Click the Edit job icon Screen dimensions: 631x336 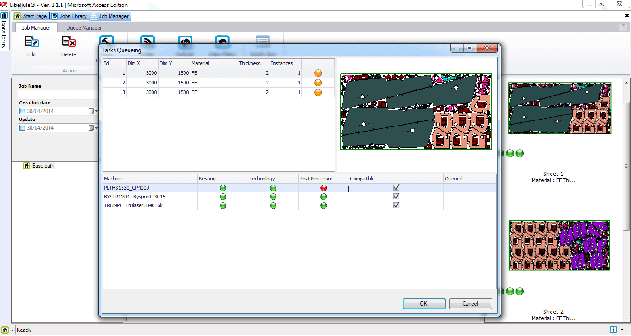click(x=31, y=42)
